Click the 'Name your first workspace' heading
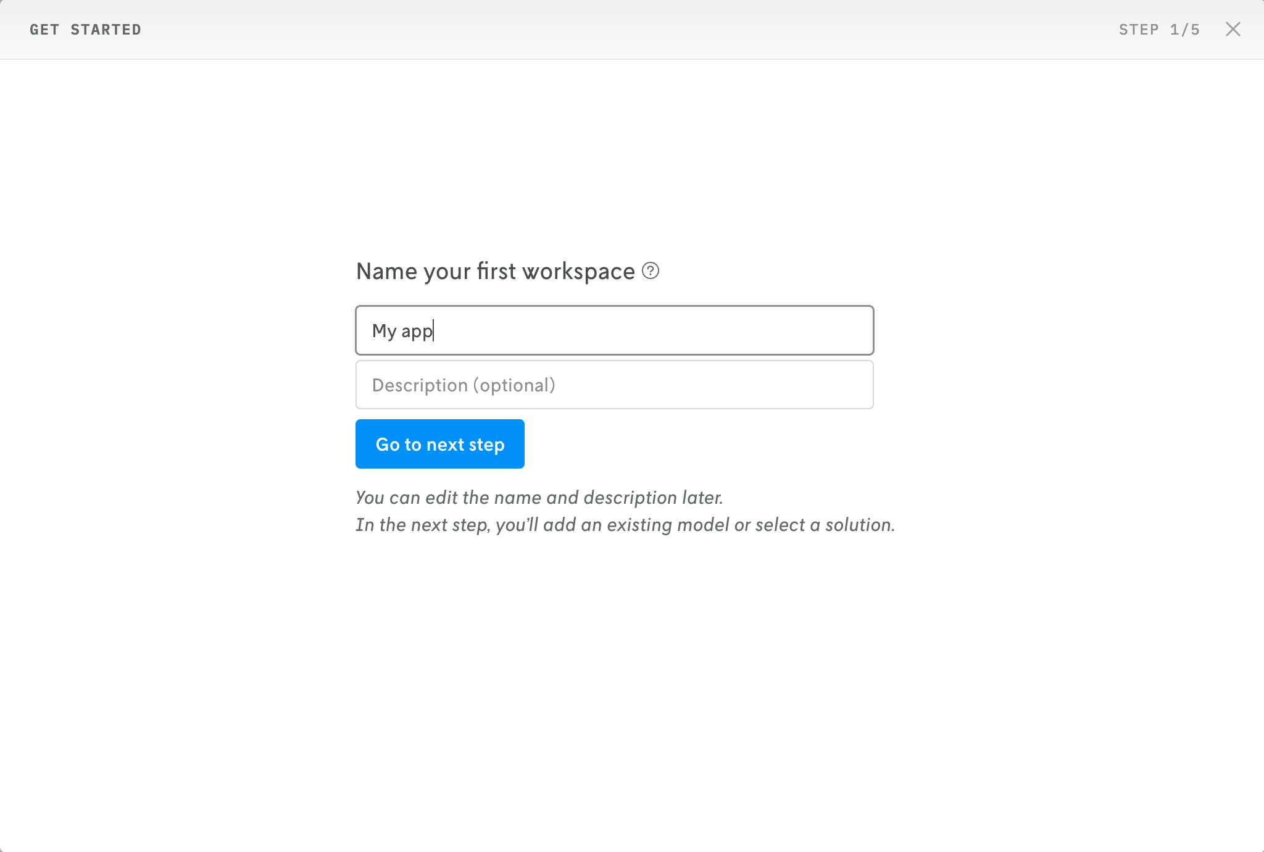 [495, 271]
